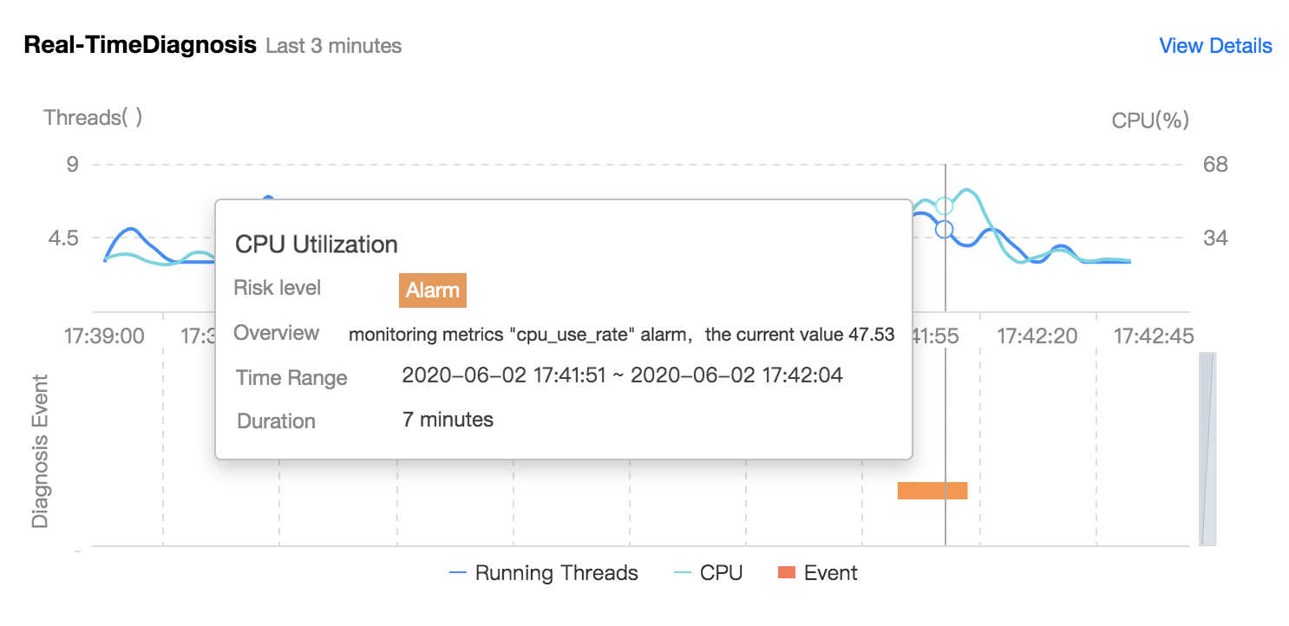Screen dimensions: 1289x626
Task: Open the View Details link
Action: pyautogui.click(x=1215, y=46)
